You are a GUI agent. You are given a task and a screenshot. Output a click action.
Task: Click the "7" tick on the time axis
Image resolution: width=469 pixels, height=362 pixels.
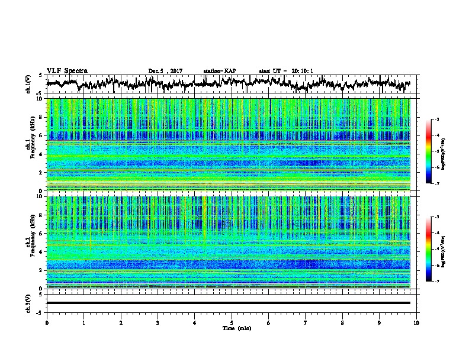point(306,323)
